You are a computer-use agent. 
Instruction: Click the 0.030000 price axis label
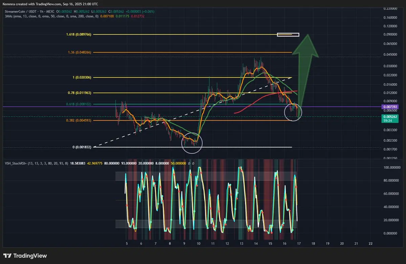[x=390, y=66]
